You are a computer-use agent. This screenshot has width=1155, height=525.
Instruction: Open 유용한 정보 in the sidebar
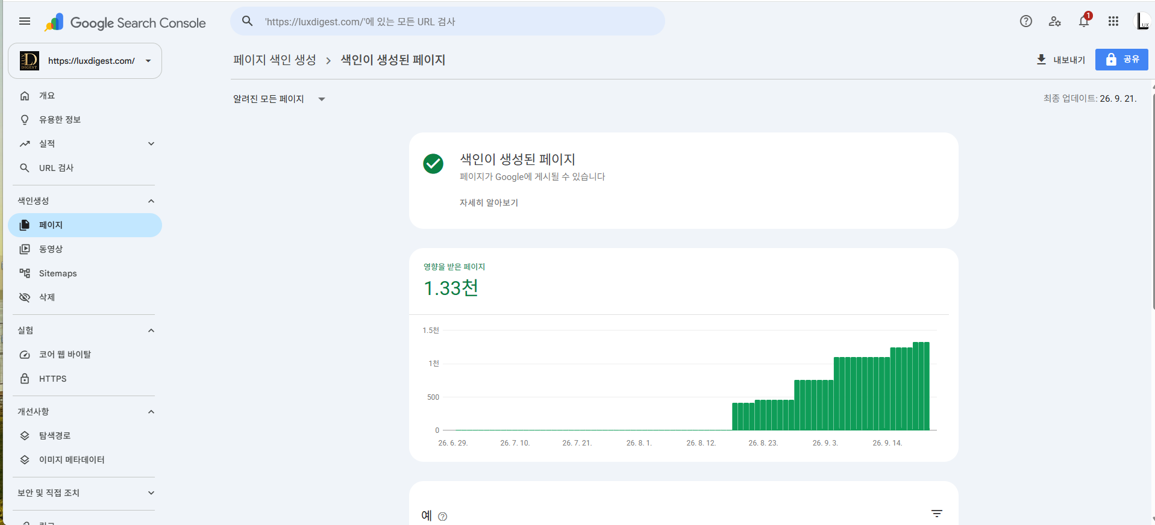85,120
